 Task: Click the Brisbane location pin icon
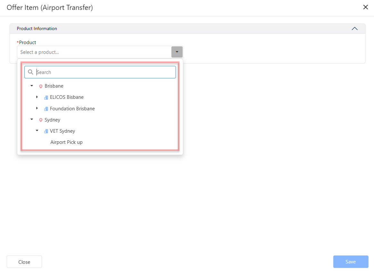pos(41,86)
